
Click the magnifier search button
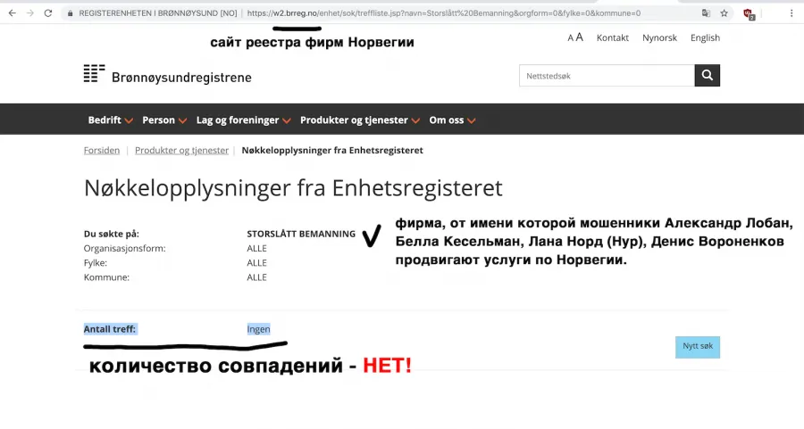[708, 75]
